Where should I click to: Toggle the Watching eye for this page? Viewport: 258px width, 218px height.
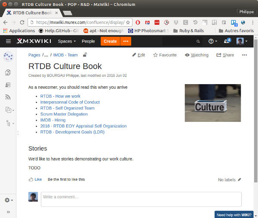click(x=197, y=55)
